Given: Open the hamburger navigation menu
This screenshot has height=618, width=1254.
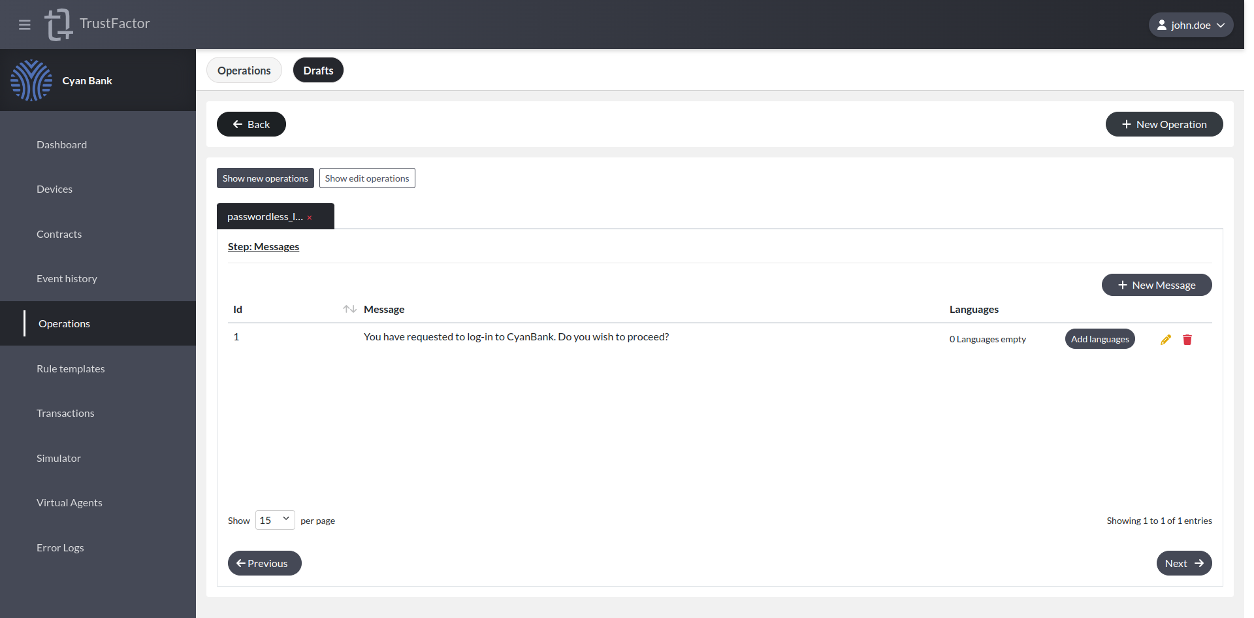Looking at the screenshot, I should (x=25, y=24).
